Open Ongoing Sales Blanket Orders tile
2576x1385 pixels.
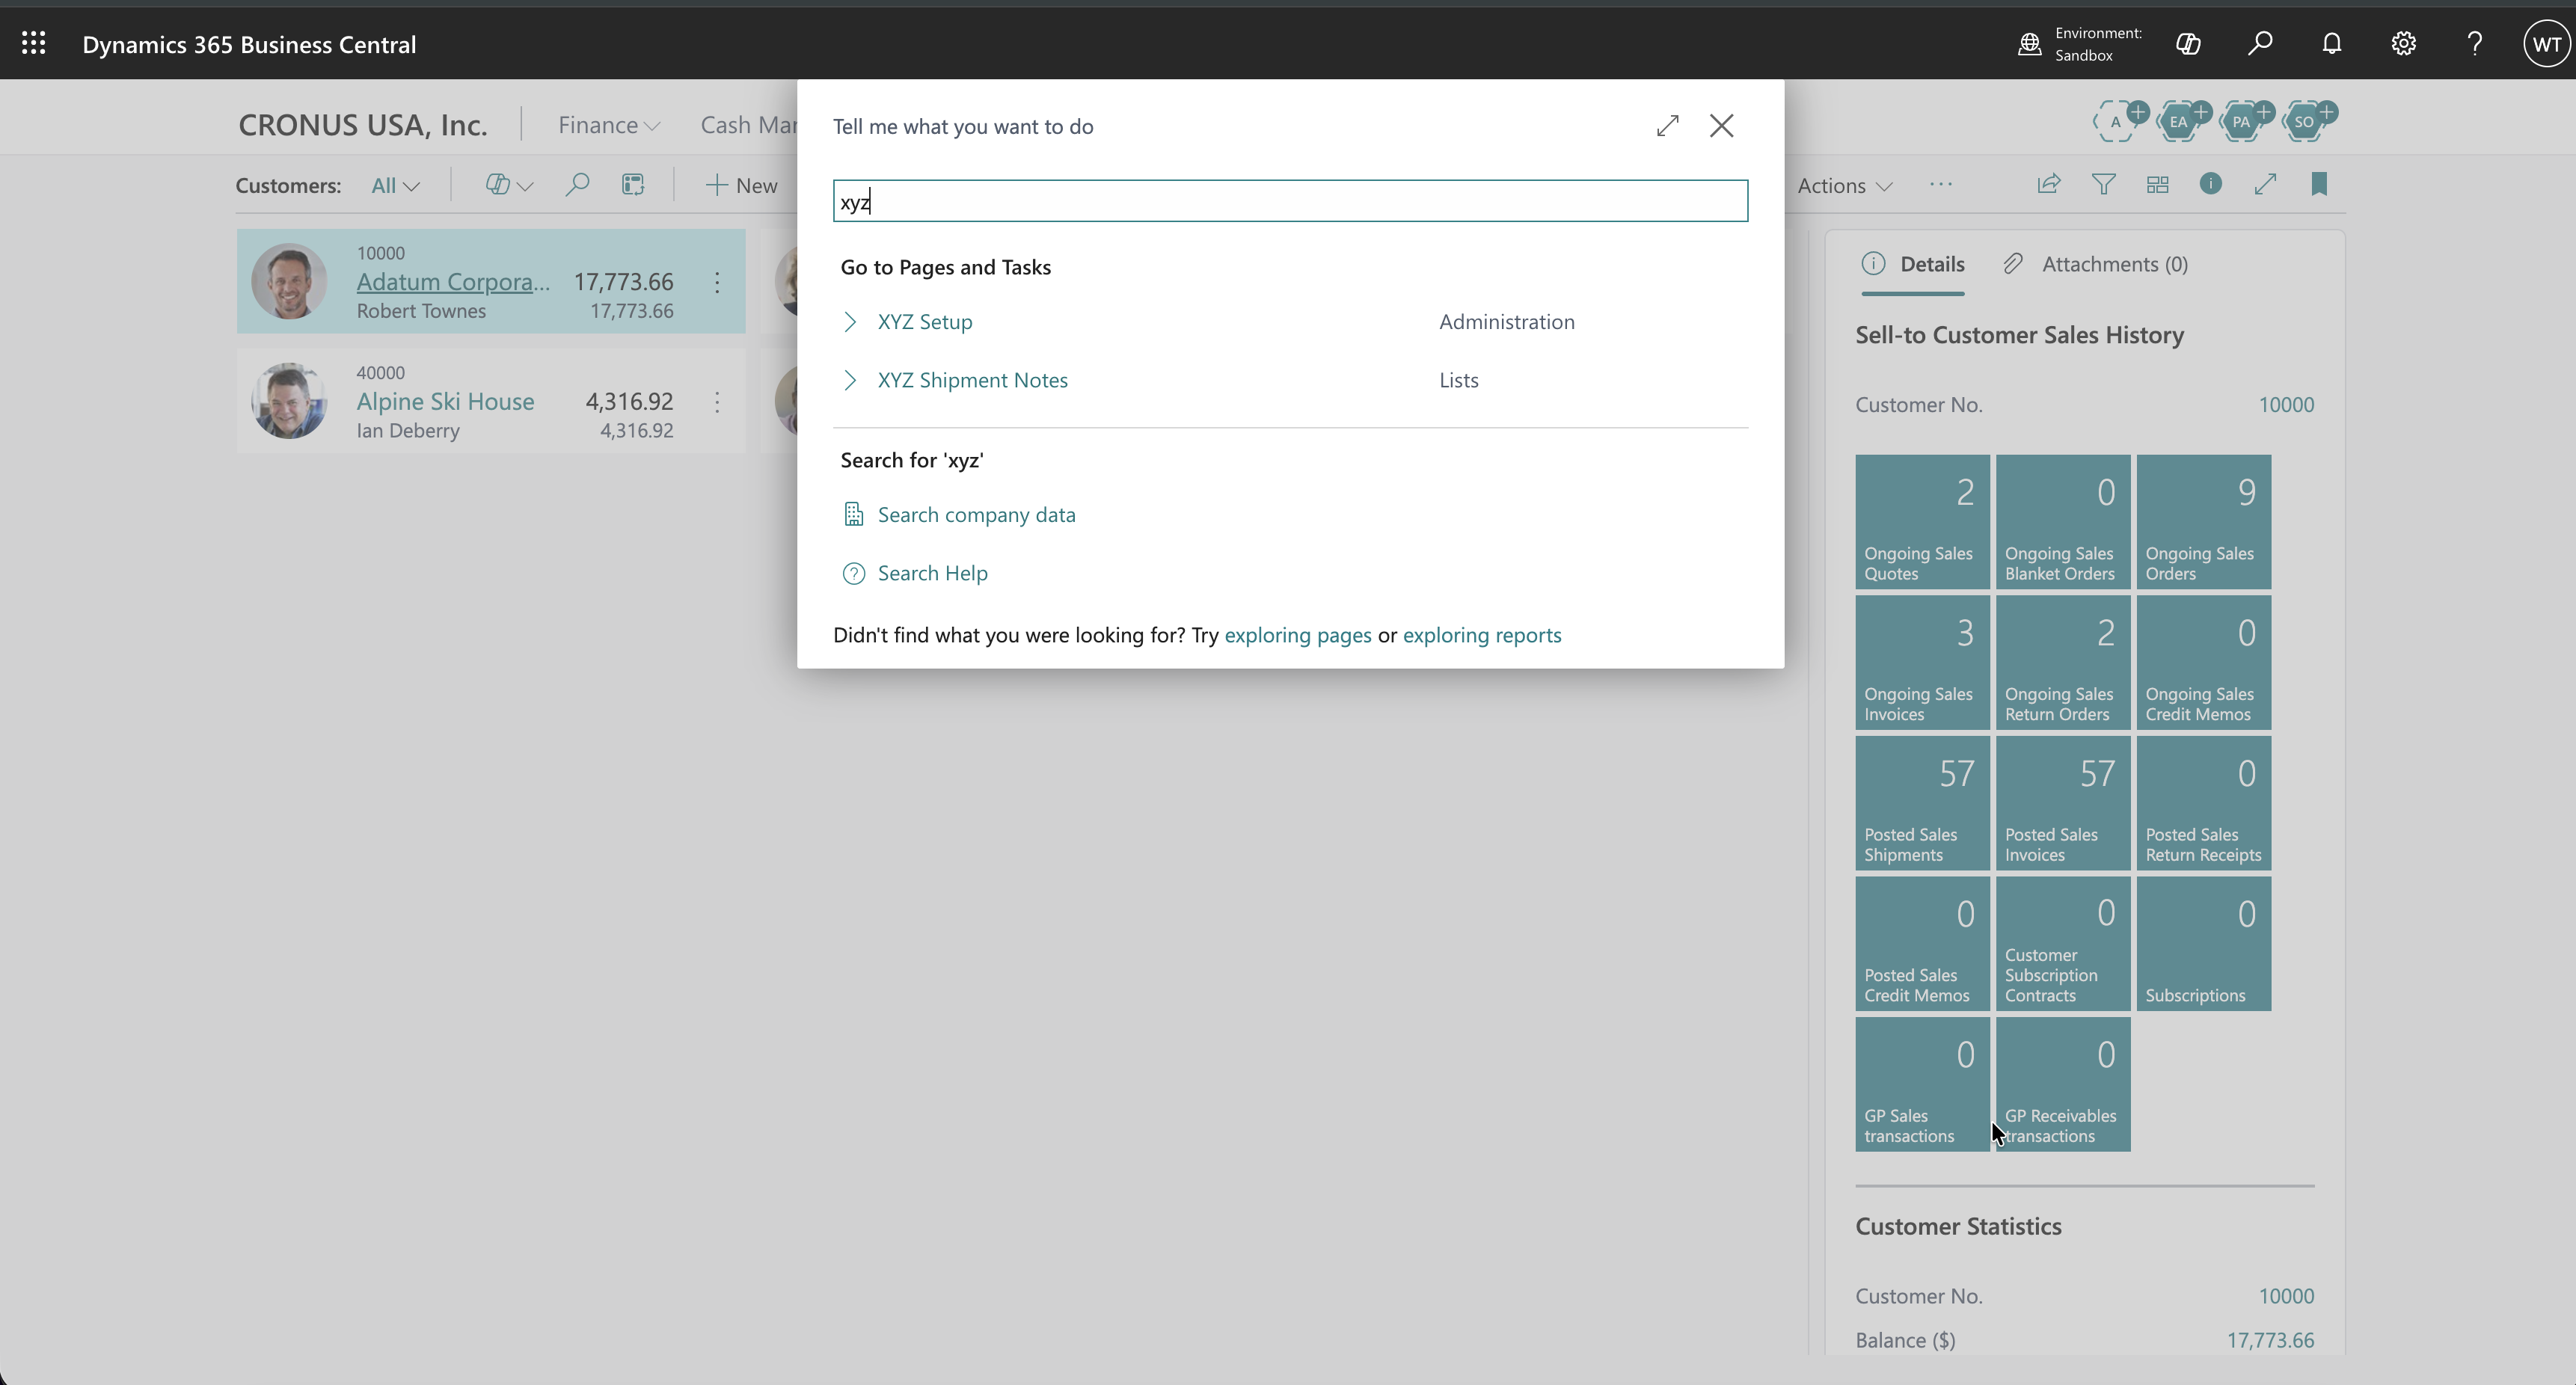2063,522
